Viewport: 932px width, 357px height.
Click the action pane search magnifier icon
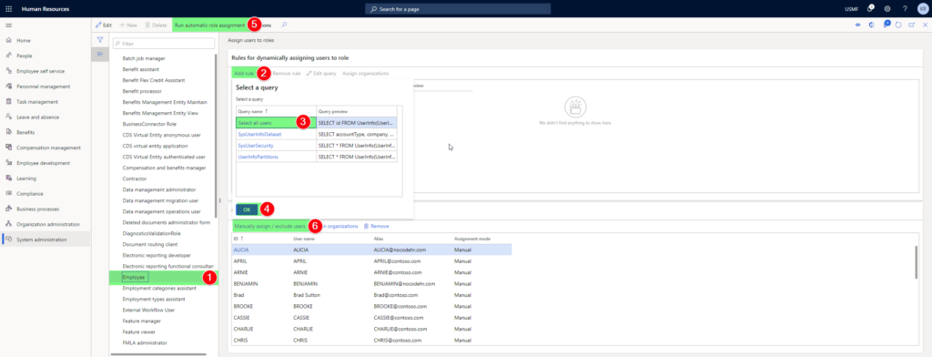(x=284, y=25)
